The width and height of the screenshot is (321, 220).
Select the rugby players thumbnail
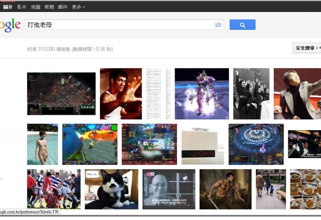click(54, 189)
